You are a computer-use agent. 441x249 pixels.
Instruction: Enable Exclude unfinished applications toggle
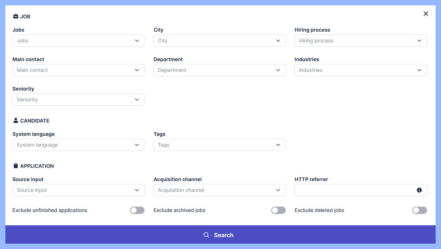click(137, 210)
